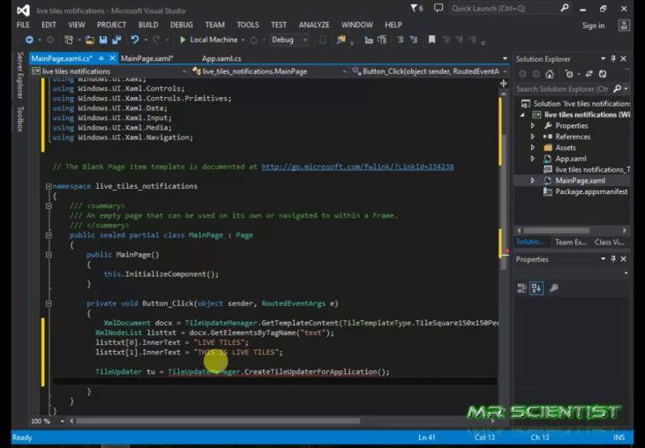The image size is (645, 448).
Task: Click the Undo toolbar icon
Action: tap(135, 40)
